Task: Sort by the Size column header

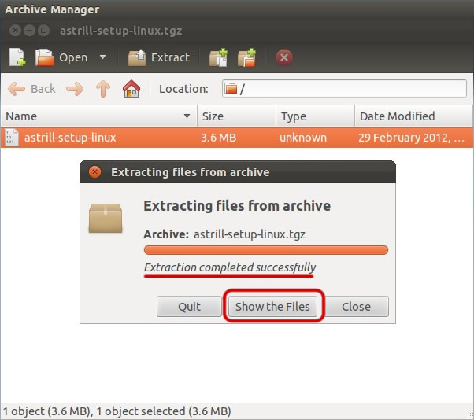Action: tap(236, 116)
